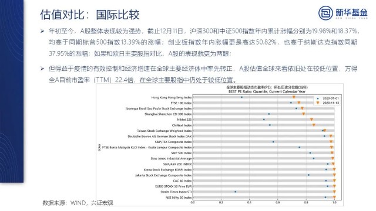Click the blue dot on the S&P/TSX row
This screenshot has width=376, height=211.
click(x=273, y=142)
